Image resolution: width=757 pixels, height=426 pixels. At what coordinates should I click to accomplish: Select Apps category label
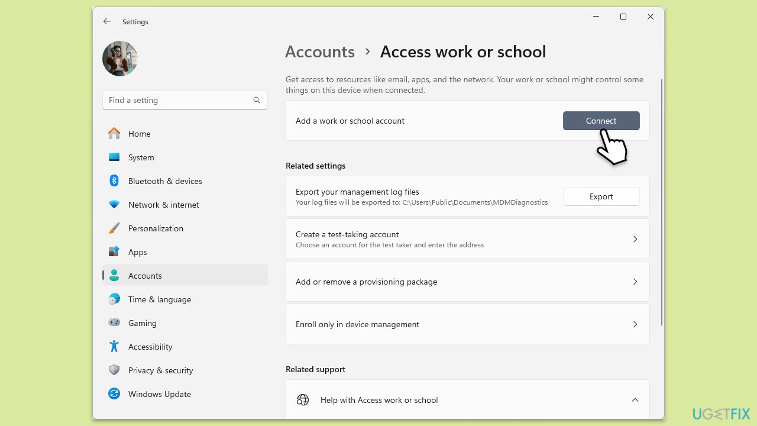[x=137, y=252]
